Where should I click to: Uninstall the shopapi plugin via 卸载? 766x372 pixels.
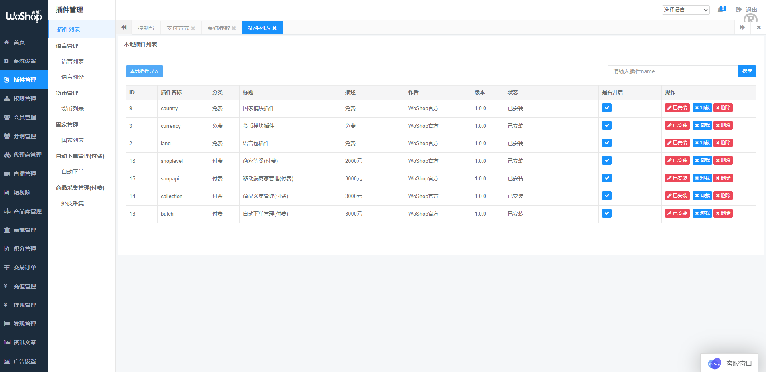702,178
